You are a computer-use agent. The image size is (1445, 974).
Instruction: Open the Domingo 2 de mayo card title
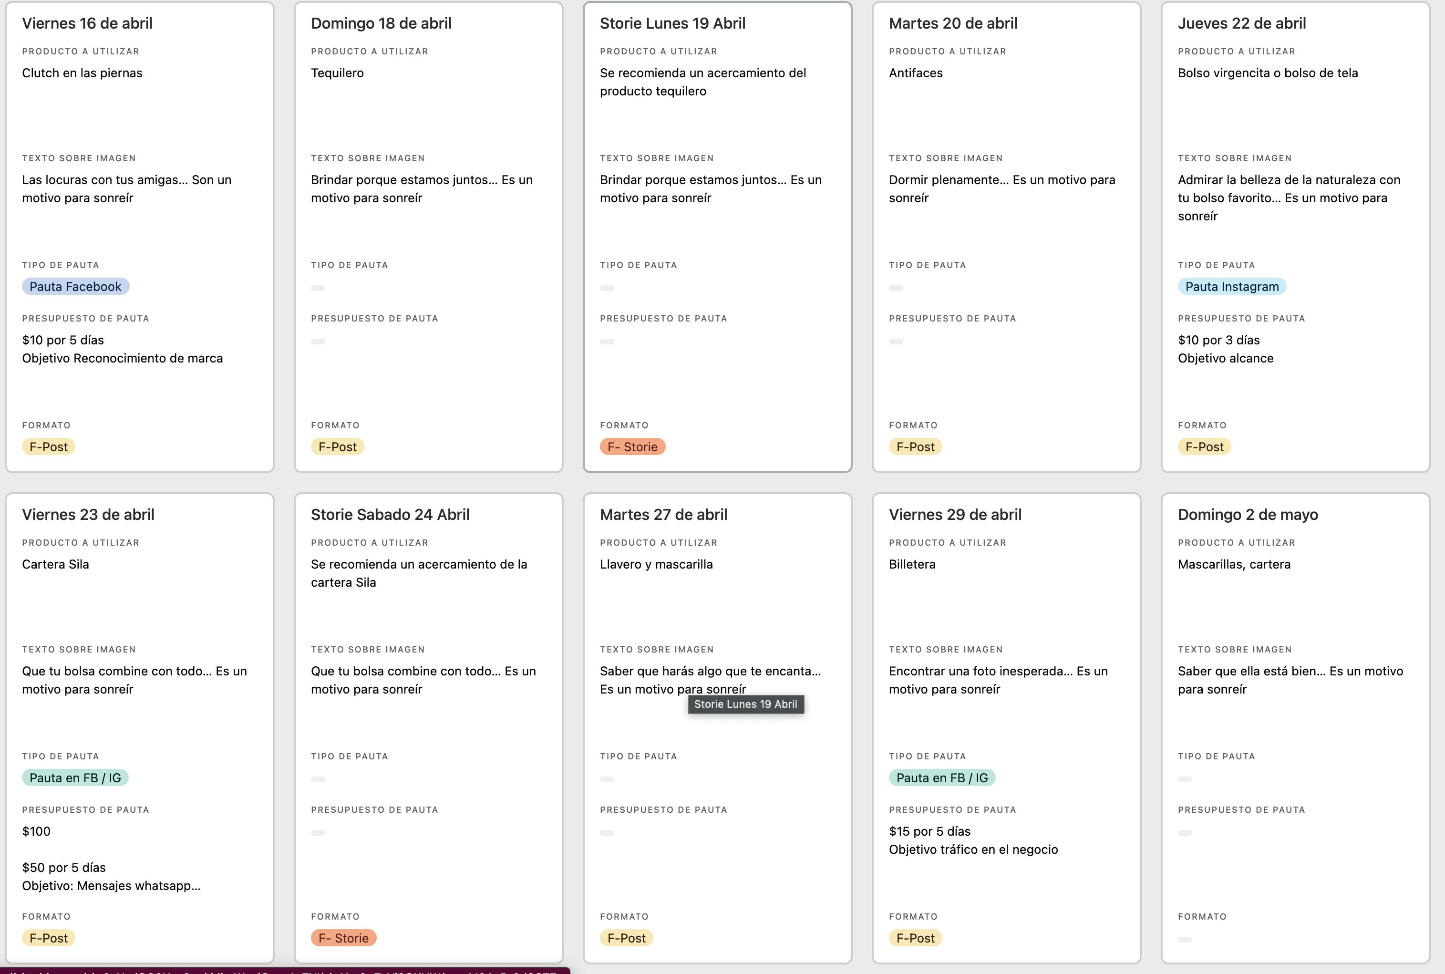1248,514
